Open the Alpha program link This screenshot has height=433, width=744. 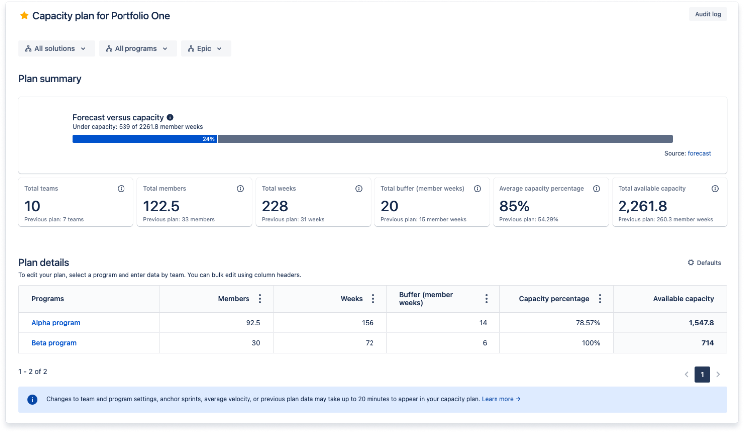(x=56, y=323)
